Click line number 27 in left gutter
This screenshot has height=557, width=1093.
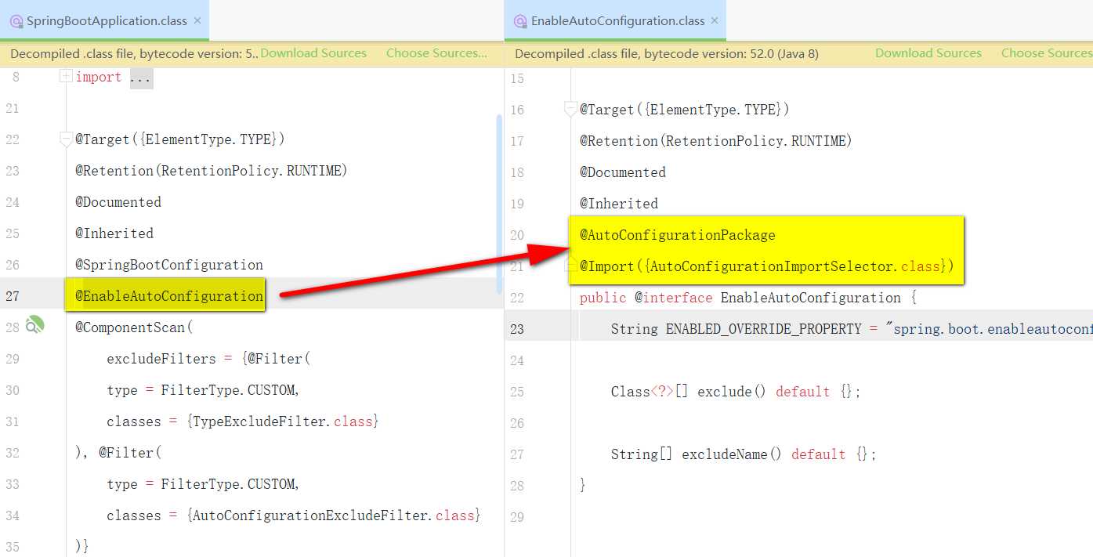click(x=12, y=296)
